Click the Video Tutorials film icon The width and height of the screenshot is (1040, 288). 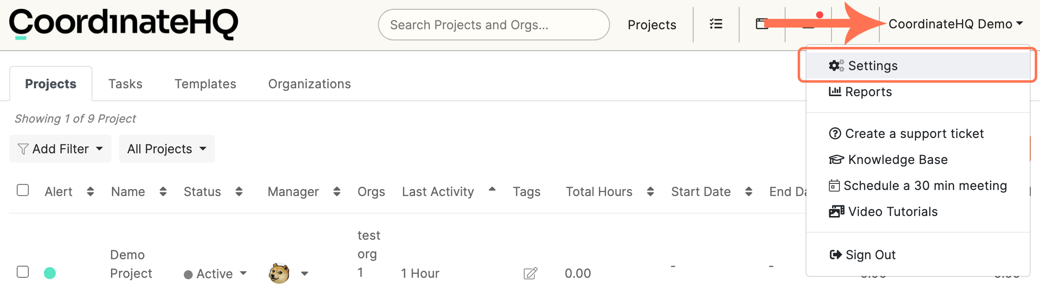836,211
